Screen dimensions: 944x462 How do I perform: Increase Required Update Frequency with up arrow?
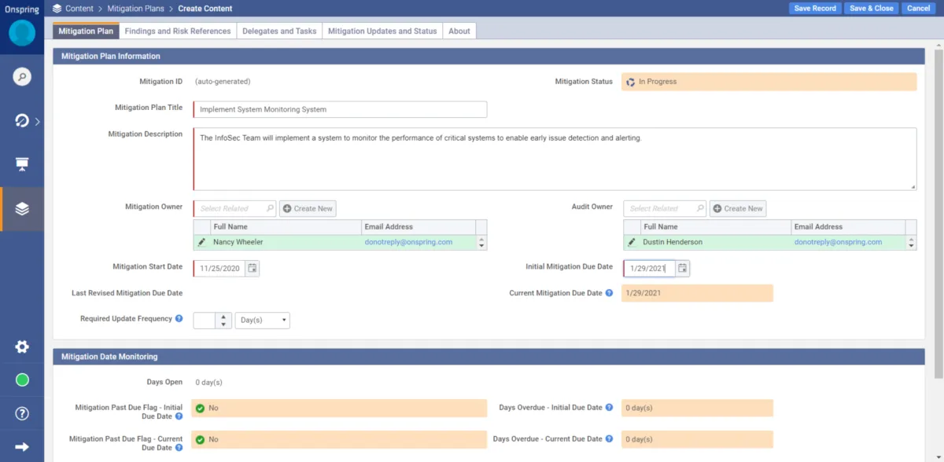click(x=223, y=317)
